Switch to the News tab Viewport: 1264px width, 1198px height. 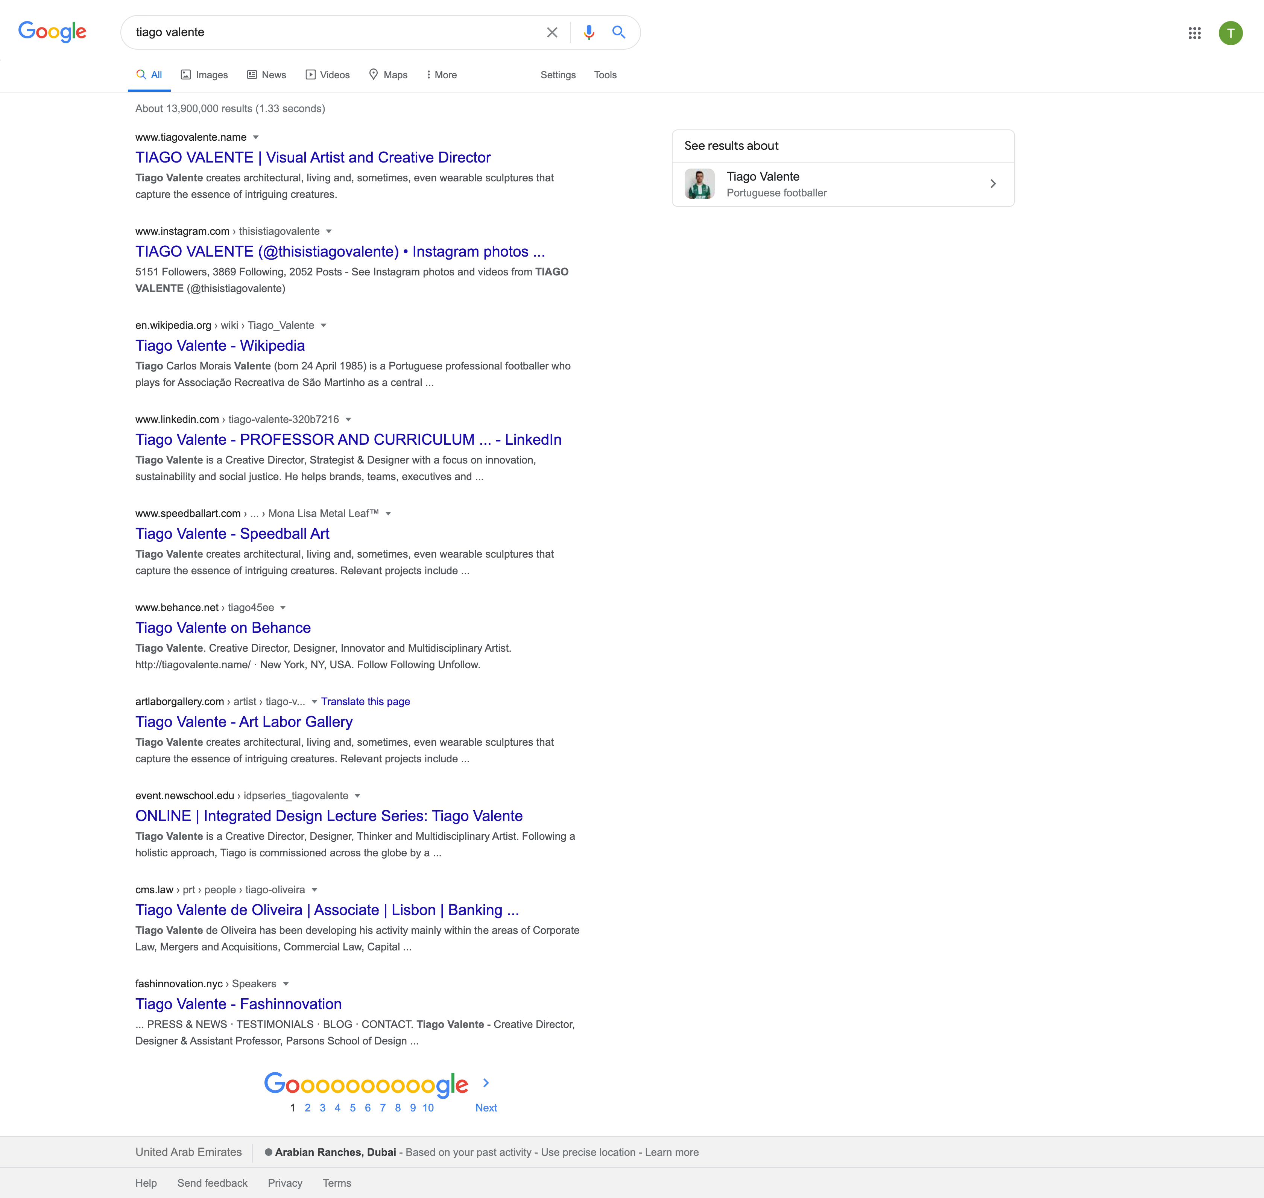pos(267,75)
